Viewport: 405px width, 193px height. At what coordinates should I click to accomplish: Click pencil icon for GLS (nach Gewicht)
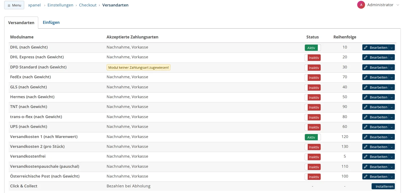click(x=366, y=88)
